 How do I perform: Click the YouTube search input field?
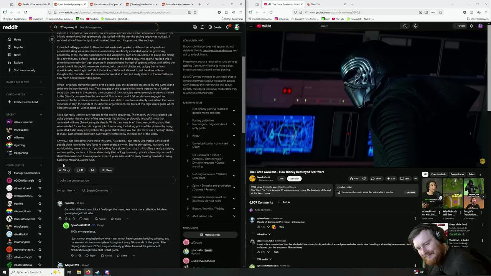(x=359, y=26)
